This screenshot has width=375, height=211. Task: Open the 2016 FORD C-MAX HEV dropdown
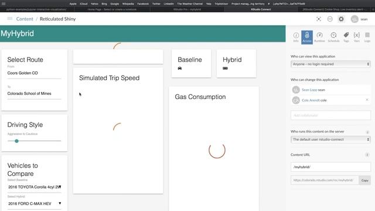34,203
